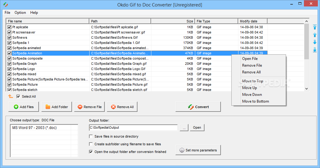Choose Remove All in context menu
320x168 pixels.
(259, 72)
